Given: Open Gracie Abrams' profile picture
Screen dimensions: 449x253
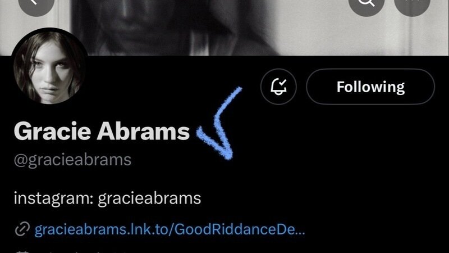Looking at the screenshot, I should coord(49,66).
